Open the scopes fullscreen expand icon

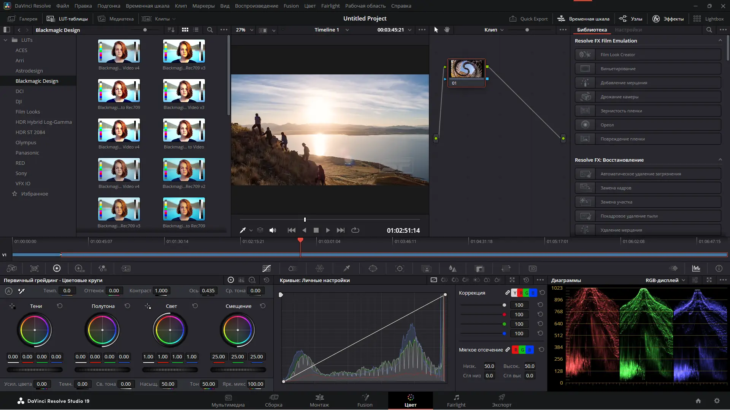click(709, 280)
